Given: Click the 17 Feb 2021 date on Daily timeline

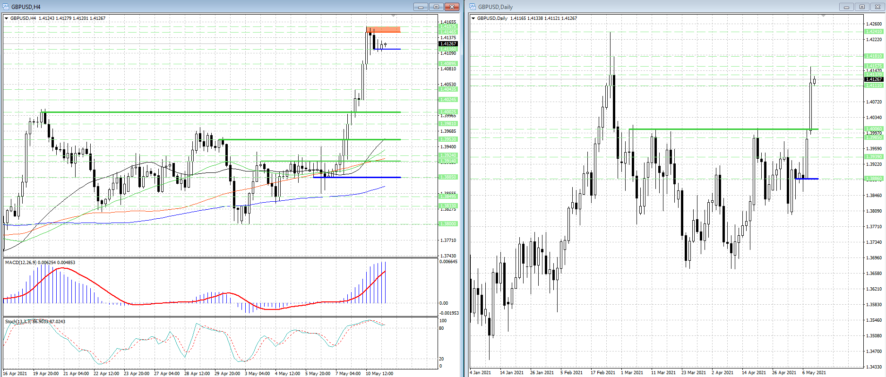Looking at the screenshot, I should (603, 373).
